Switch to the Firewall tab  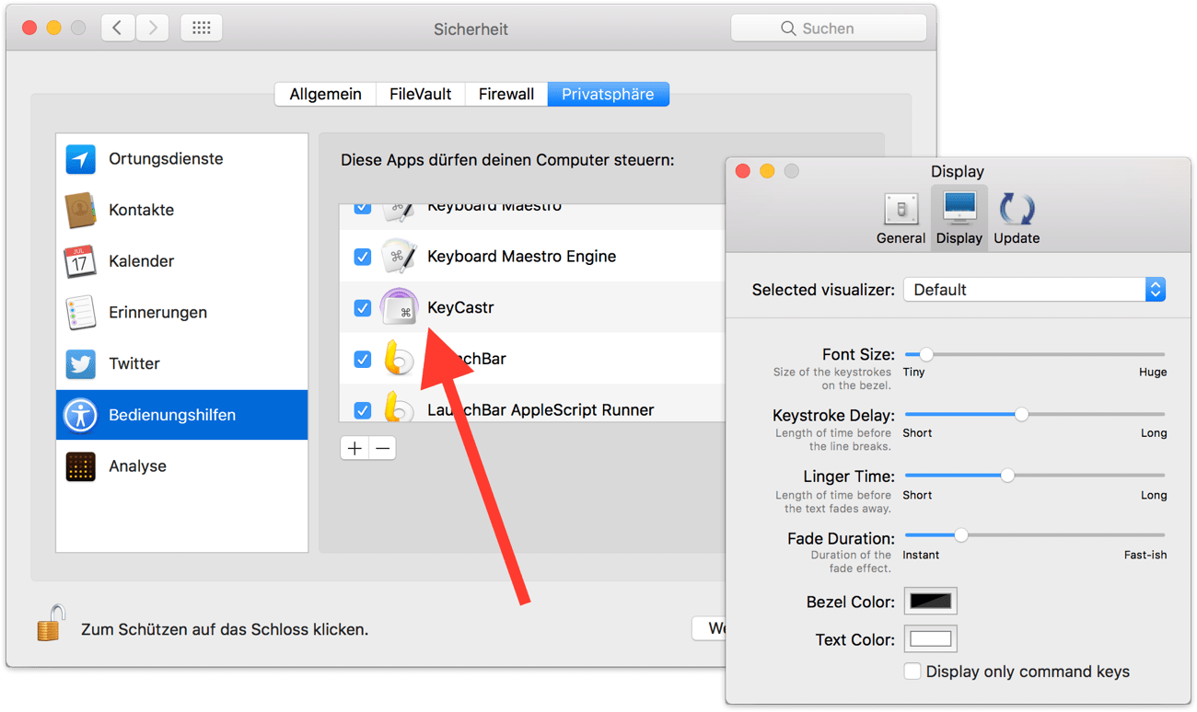tap(506, 94)
